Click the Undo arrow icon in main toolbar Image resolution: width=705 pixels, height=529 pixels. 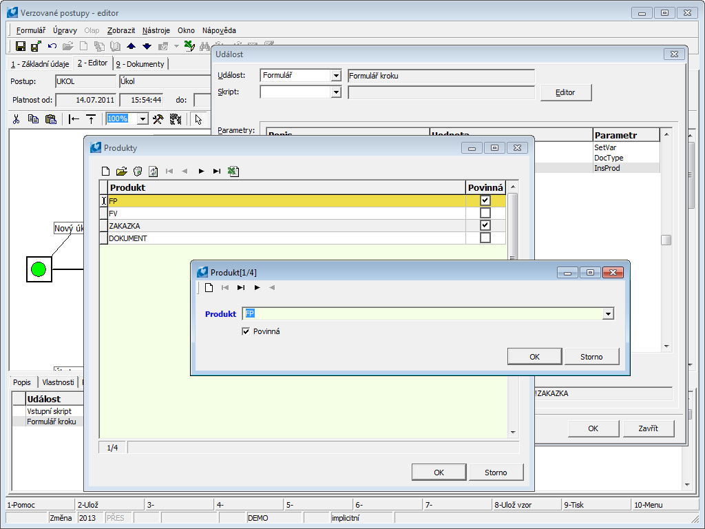pos(52,46)
